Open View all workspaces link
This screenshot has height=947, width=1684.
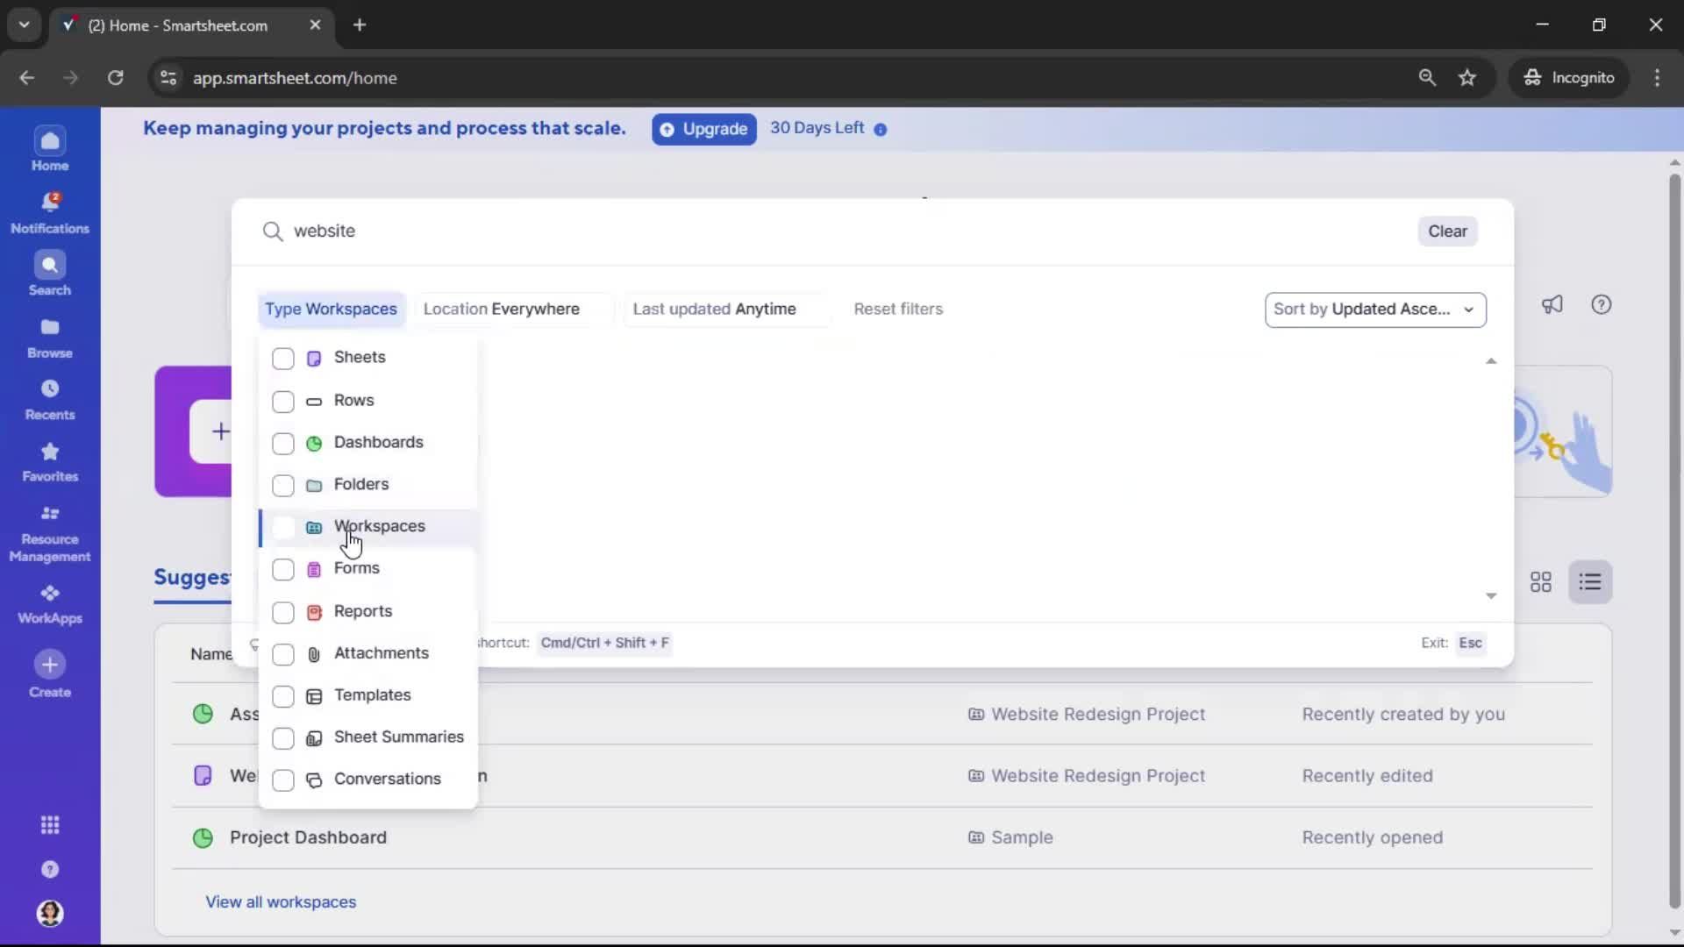[x=280, y=901]
